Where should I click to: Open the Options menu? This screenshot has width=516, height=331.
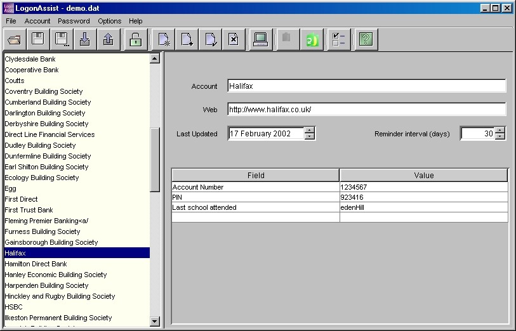110,21
